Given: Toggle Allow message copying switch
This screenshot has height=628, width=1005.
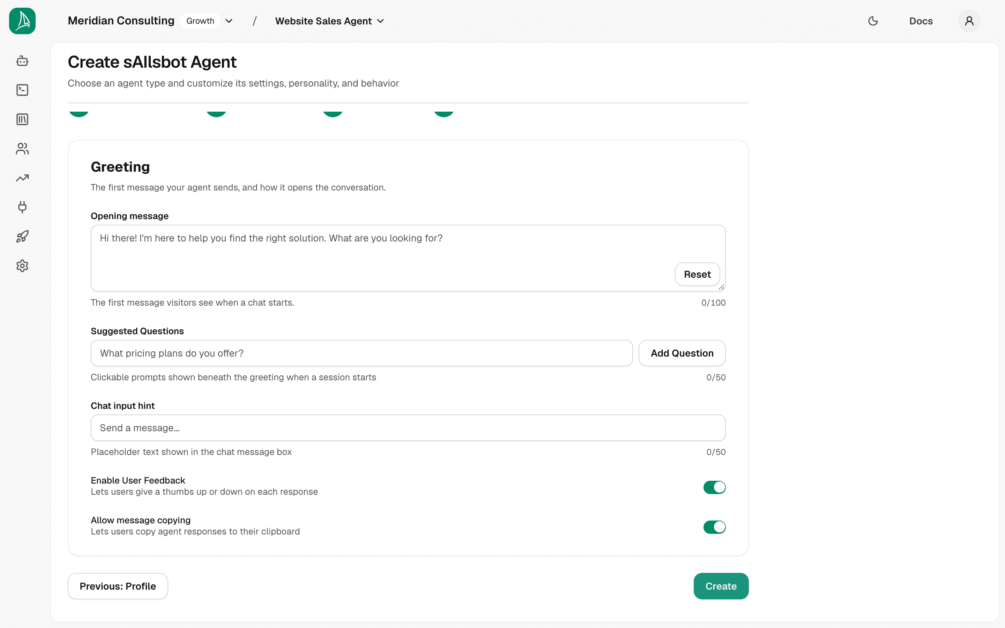Looking at the screenshot, I should tap(714, 527).
